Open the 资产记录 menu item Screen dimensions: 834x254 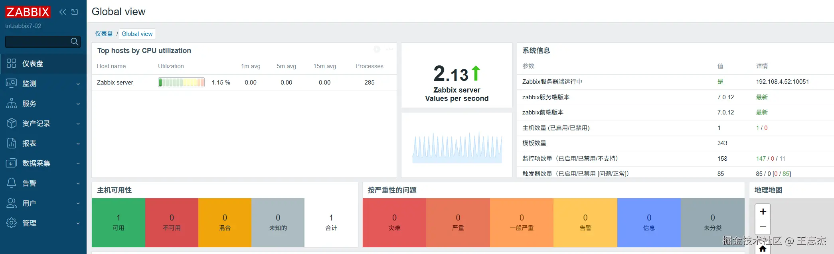point(43,123)
